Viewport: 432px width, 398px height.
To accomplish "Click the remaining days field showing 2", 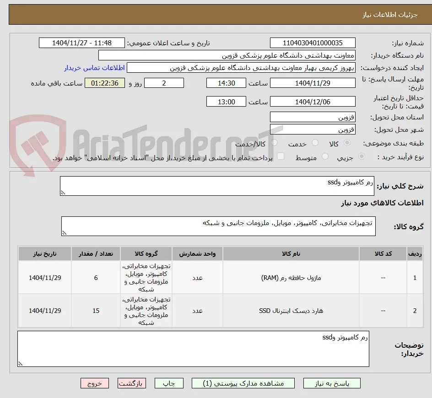I will (164, 83).
